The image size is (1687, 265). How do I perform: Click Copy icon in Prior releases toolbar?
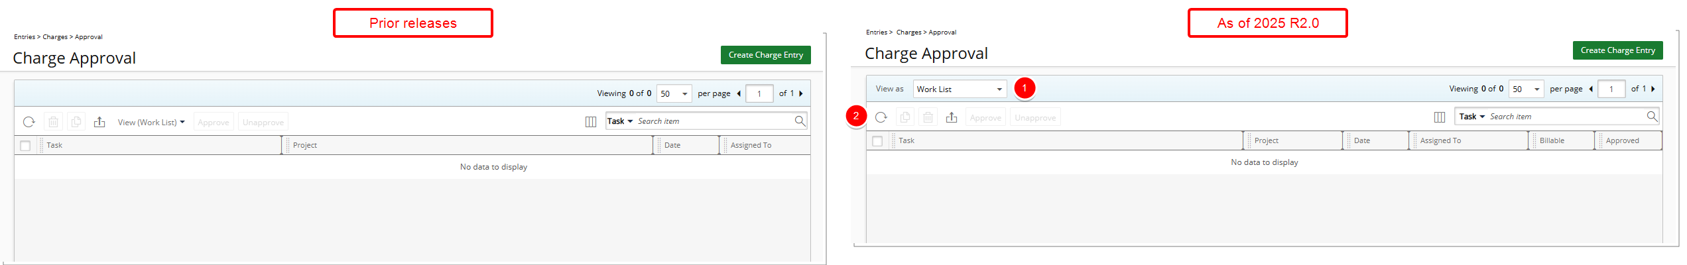76,122
